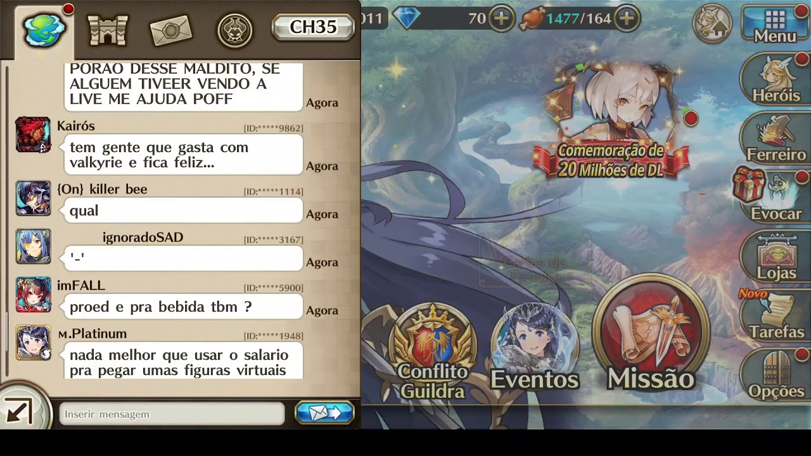Refill stamina using the meat plus button

pyautogui.click(x=626, y=18)
